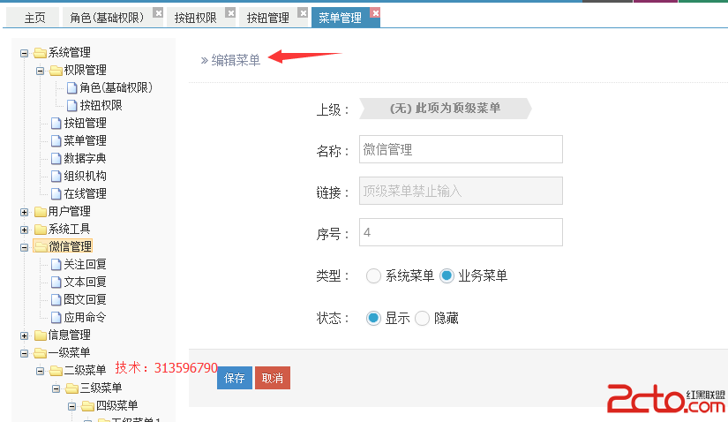This screenshot has width=728, height=422.
Task: Click the 取消 button
Action: pos(273,378)
